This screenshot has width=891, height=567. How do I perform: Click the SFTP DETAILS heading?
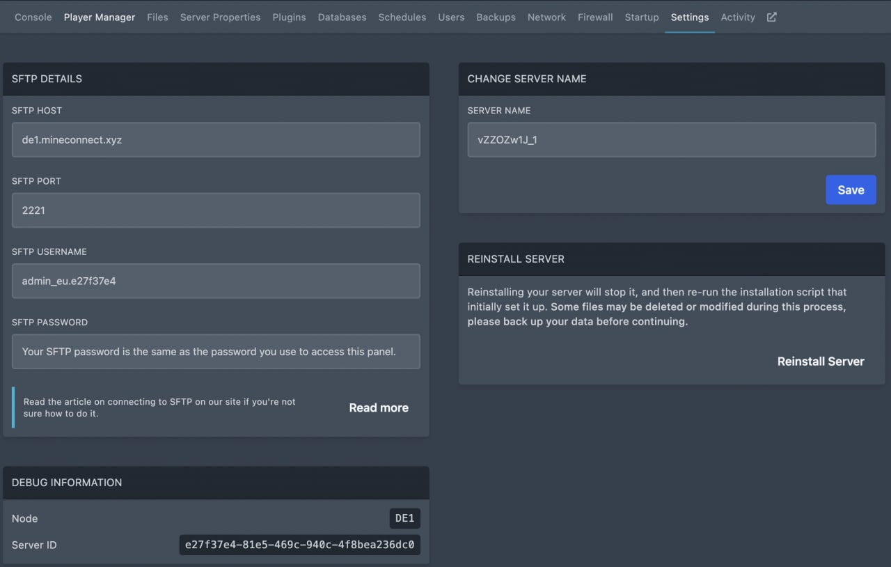[x=47, y=79]
